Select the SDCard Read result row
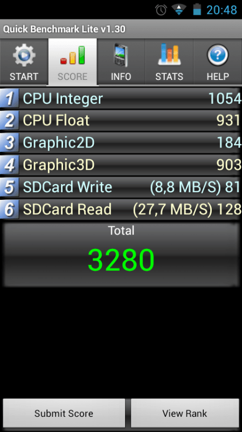The height and width of the screenshot is (432, 242). (121, 210)
